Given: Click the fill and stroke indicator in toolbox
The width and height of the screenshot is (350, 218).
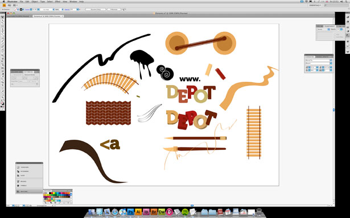Looking at the screenshot, I should (x=2, y=103).
